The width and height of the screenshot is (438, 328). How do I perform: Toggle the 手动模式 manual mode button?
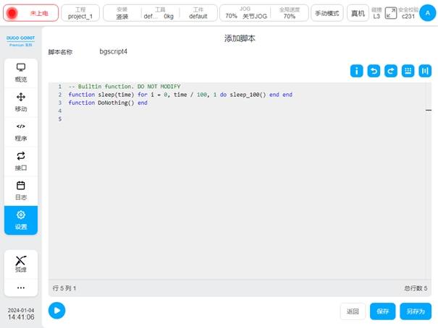tap(327, 13)
